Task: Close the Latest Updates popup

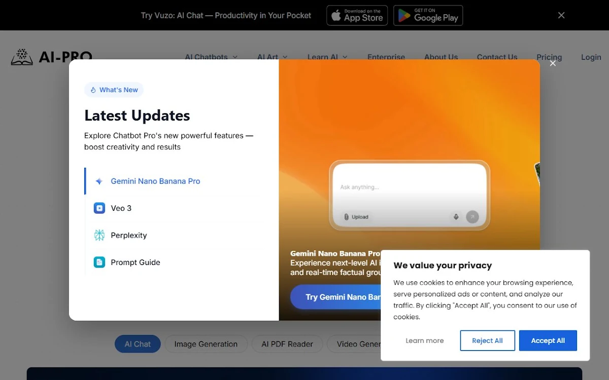Action: pyautogui.click(x=553, y=63)
